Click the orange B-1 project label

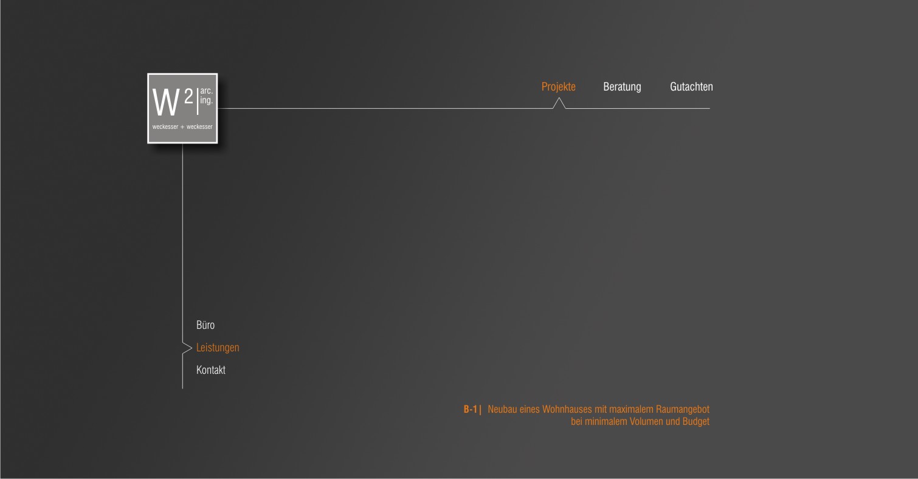tap(471, 410)
